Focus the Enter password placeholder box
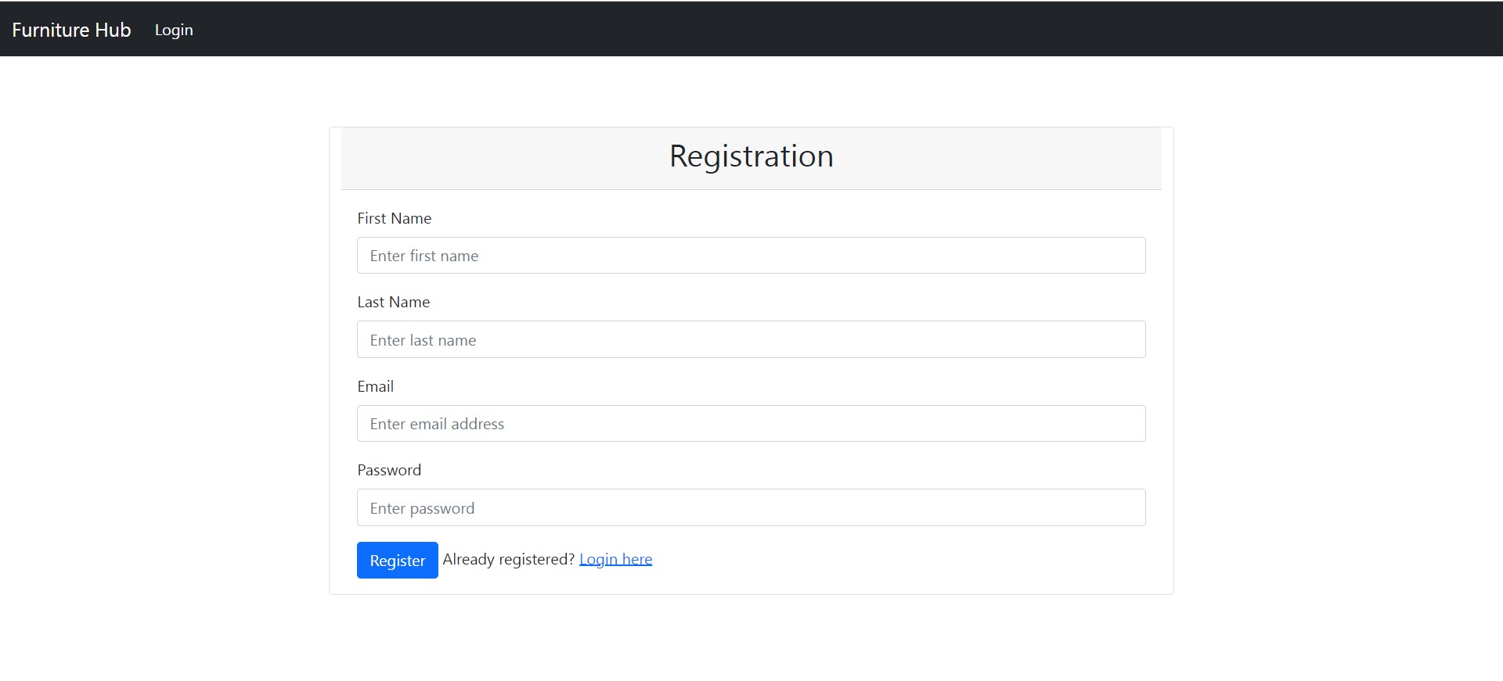The image size is (1503, 681). coord(750,507)
